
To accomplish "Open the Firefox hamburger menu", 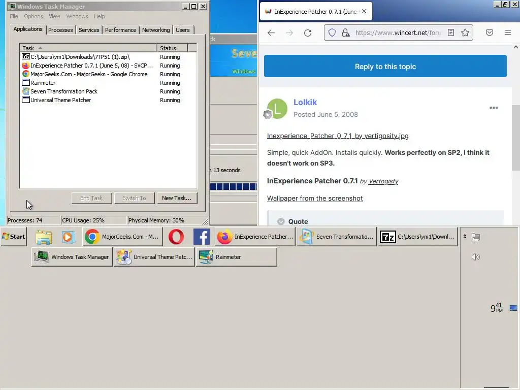I will pos(508,32).
